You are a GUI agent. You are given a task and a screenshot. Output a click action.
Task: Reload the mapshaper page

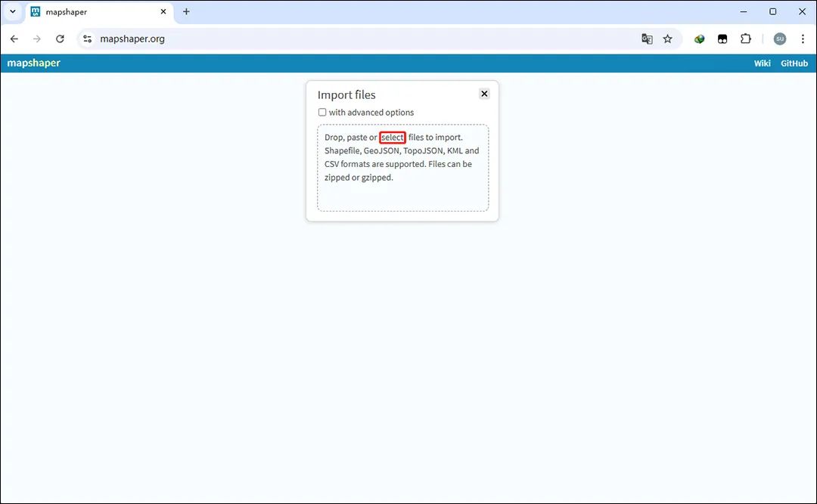click(60, 39)
